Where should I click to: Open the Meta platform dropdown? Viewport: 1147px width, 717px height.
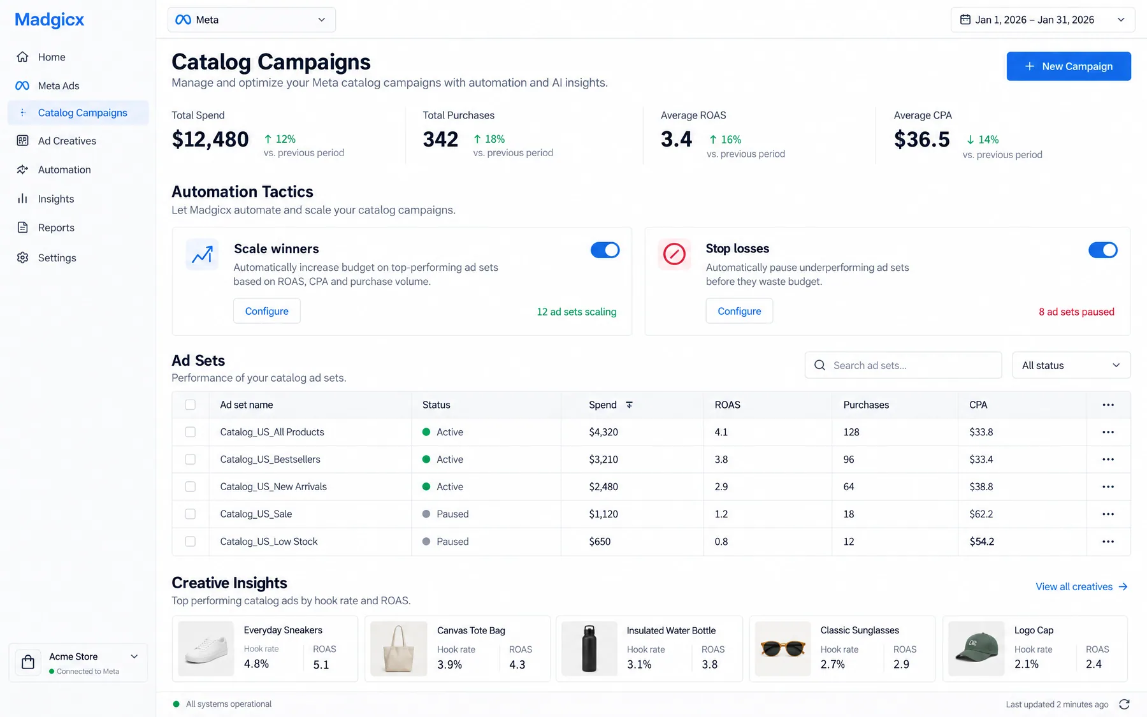point(252,20)
